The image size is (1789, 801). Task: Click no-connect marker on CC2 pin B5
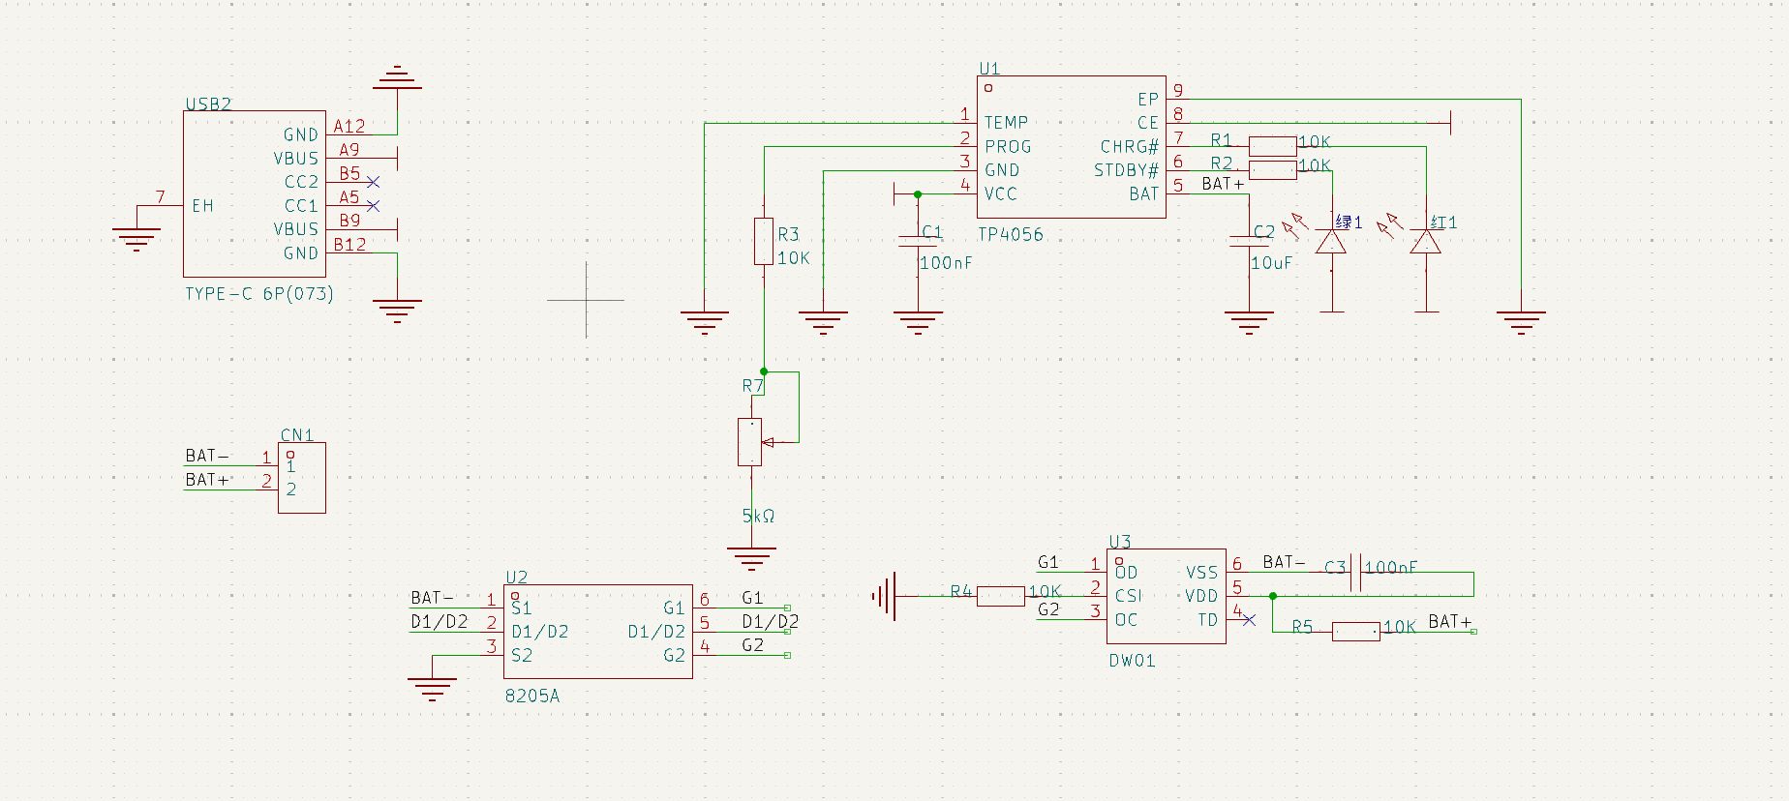click(x=374, y=182)
